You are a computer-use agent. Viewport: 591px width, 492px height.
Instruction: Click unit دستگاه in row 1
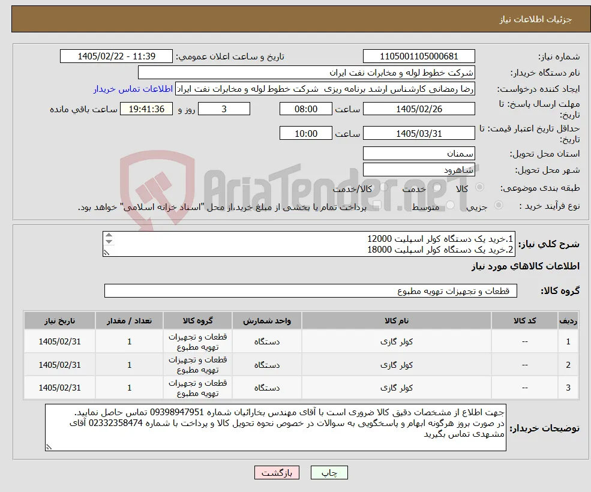[267, 341]
